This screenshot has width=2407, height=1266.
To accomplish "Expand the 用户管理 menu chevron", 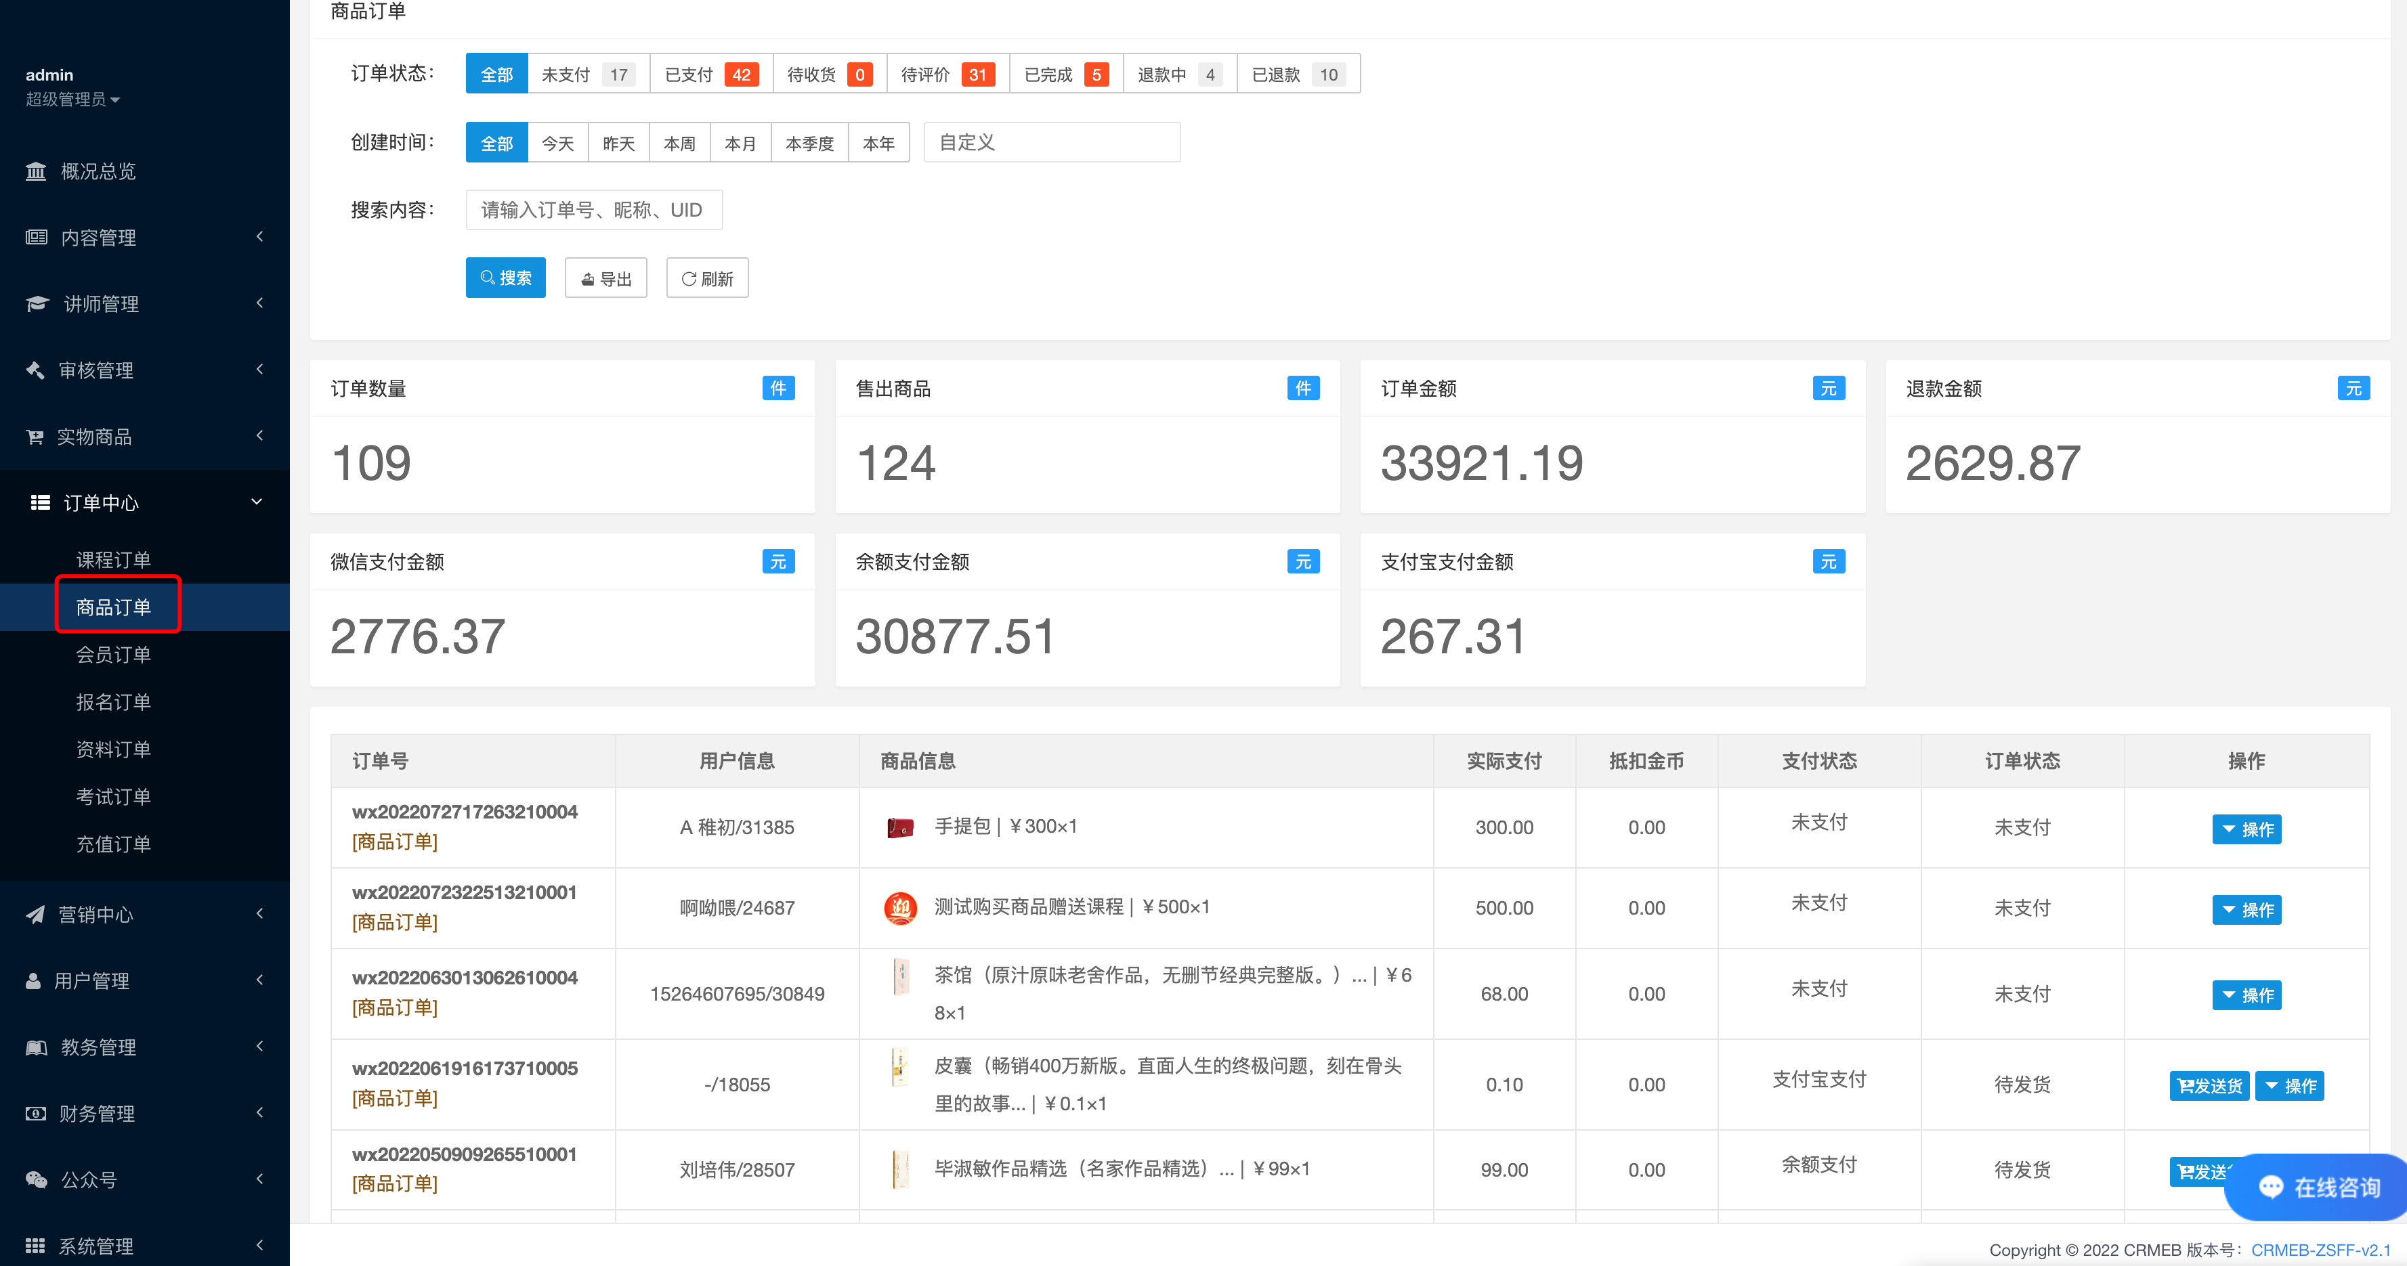I will click(x=260, y=980).
